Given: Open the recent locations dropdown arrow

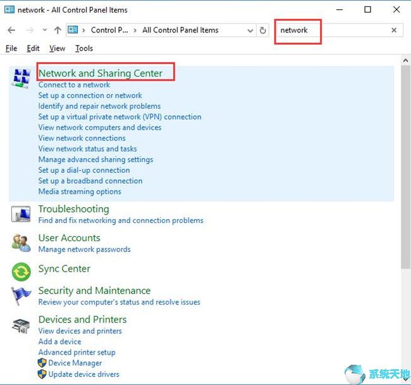Looking at the screenshot, I should 44,30.
